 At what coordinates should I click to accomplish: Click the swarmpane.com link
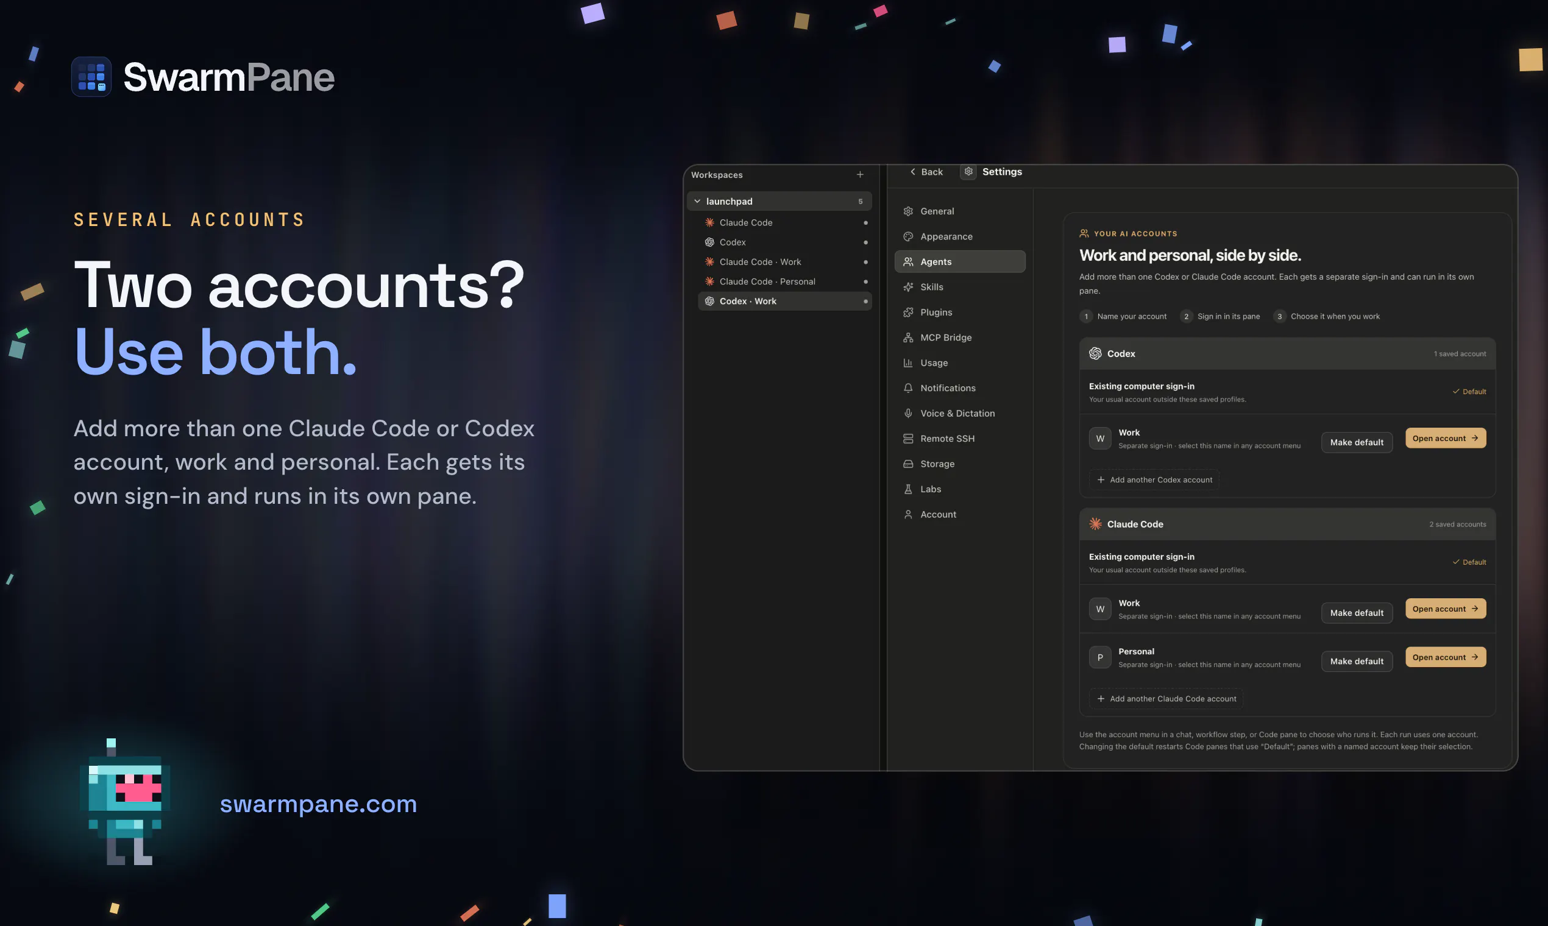(318, 804)
